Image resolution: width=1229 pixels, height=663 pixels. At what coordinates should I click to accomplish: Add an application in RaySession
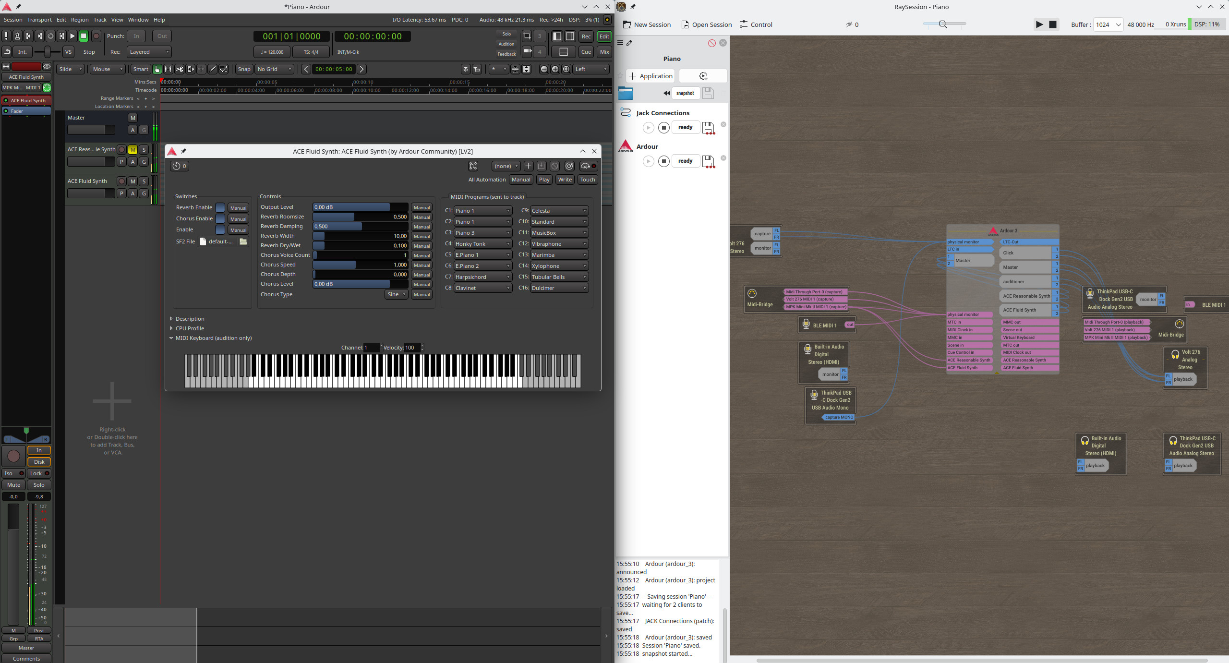(651, 76)
